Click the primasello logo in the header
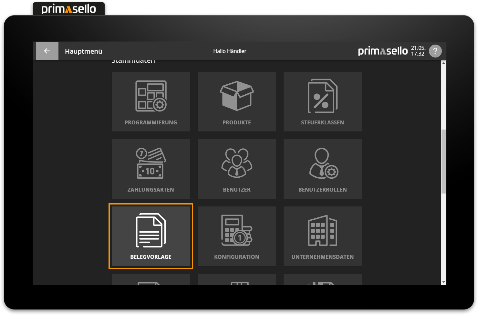Screen dimensions: 478x315 point(383,51)
